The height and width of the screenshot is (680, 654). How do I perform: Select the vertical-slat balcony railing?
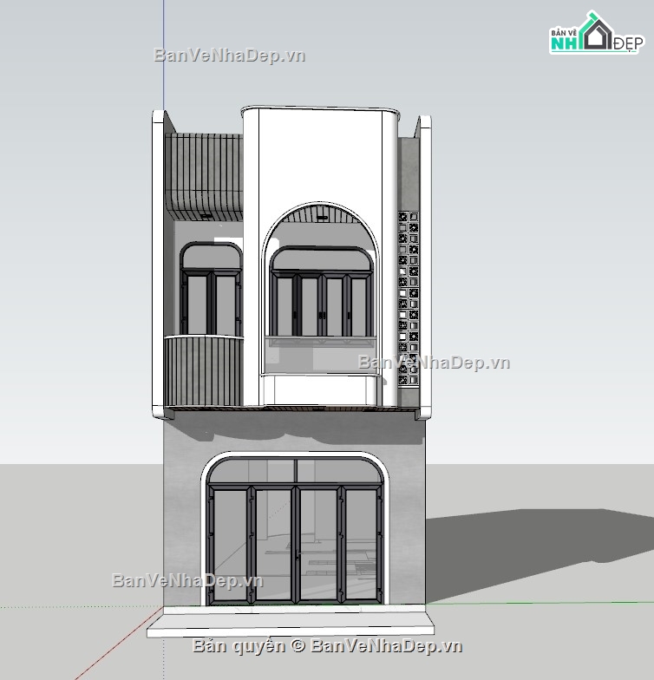[x=203, y=371]
